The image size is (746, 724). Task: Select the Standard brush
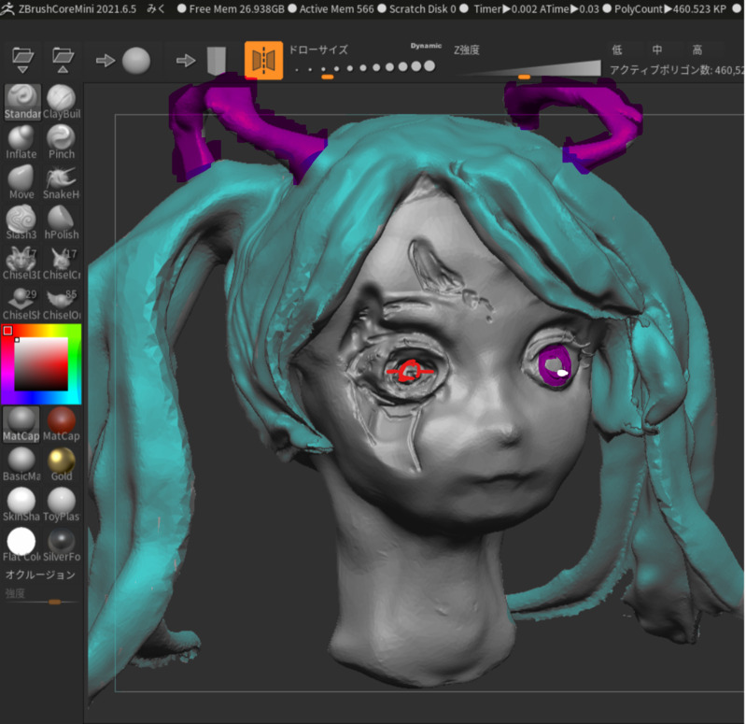(x=22, y=102)
